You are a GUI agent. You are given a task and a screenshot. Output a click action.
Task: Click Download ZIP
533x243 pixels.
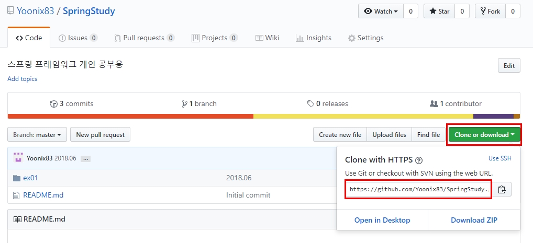point(474,220)
